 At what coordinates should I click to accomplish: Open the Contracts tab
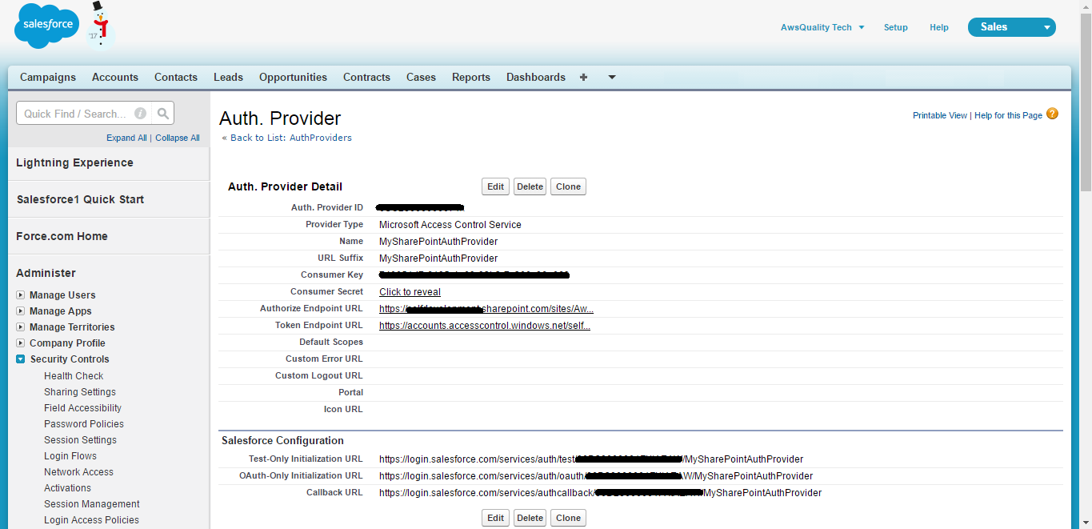point(366,78)
